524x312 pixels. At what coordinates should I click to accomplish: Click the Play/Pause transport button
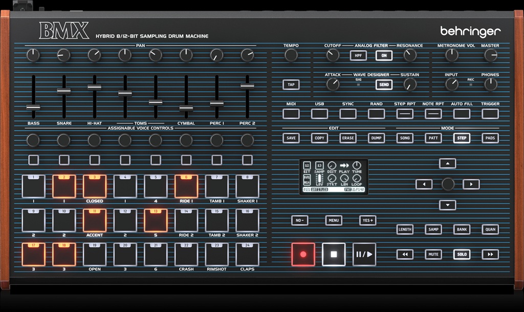[364, 254]
